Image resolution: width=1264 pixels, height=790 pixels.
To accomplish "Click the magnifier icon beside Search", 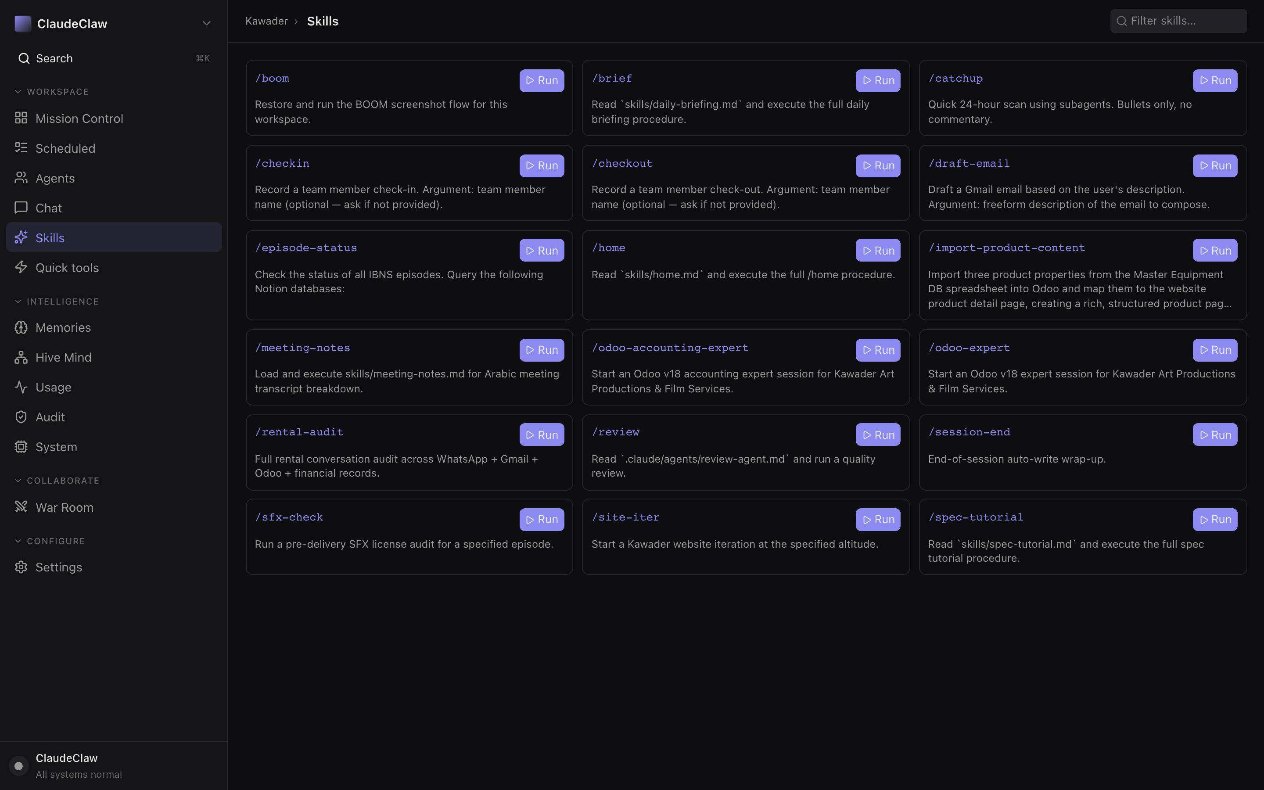I will (x=24, y=58).
